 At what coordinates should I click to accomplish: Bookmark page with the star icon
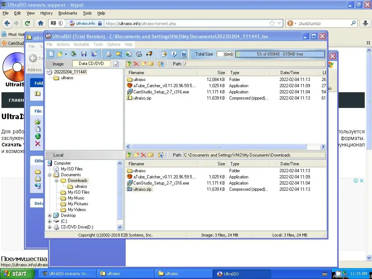tap(272, 23)
